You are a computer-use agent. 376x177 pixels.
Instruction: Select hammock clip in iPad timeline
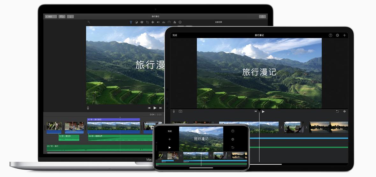click(294, 127)
